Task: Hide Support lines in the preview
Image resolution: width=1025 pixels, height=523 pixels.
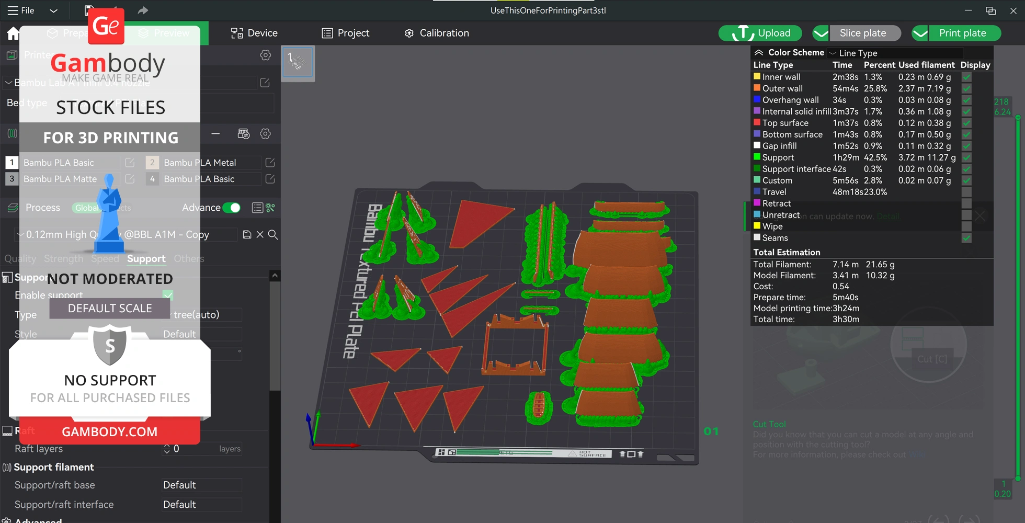Action: [966, 157]
